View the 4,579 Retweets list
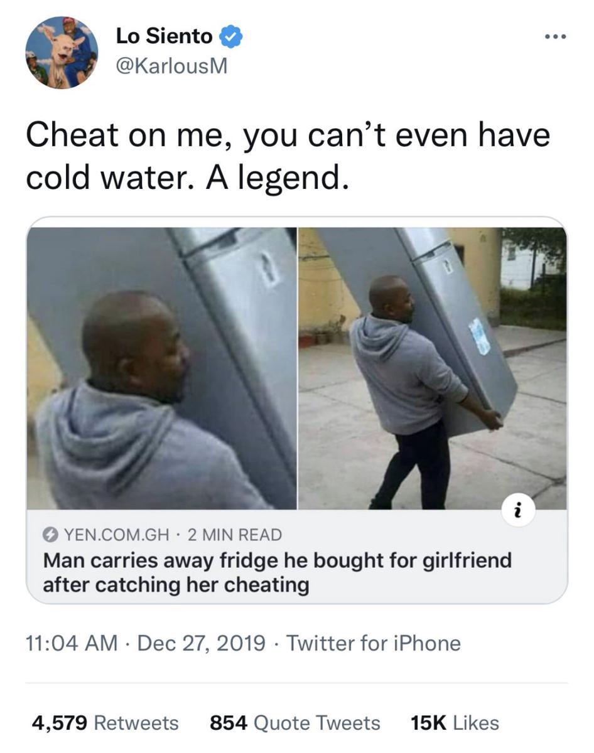 [105, 723]
